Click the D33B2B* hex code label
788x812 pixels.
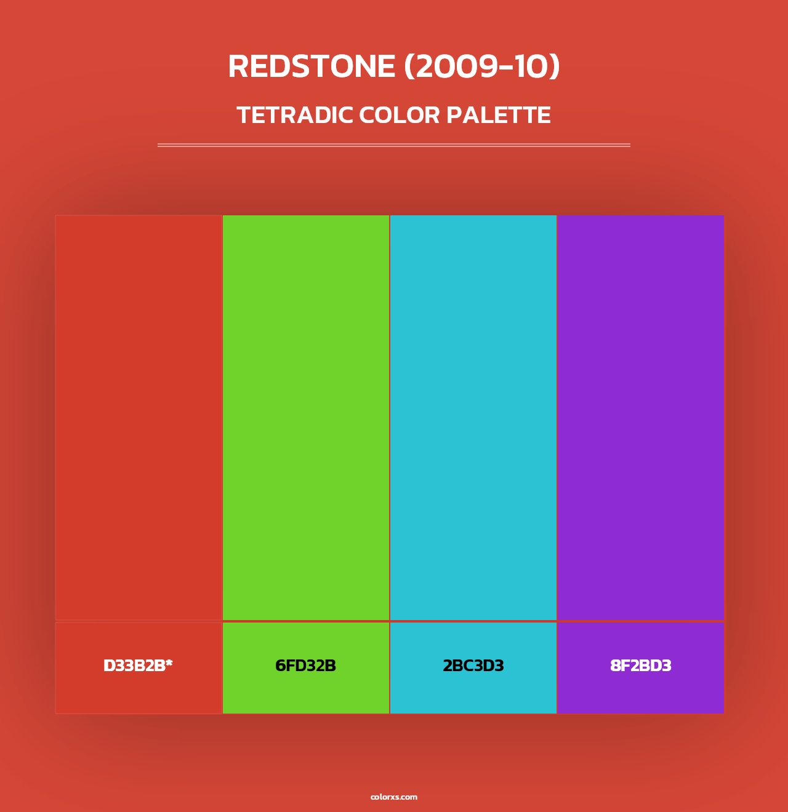[x=139, y=666]
